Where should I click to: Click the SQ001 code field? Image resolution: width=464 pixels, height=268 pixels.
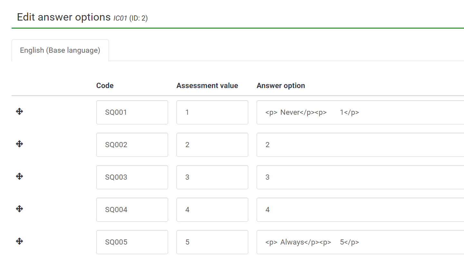pyautogui.click(x=132, y=112)
